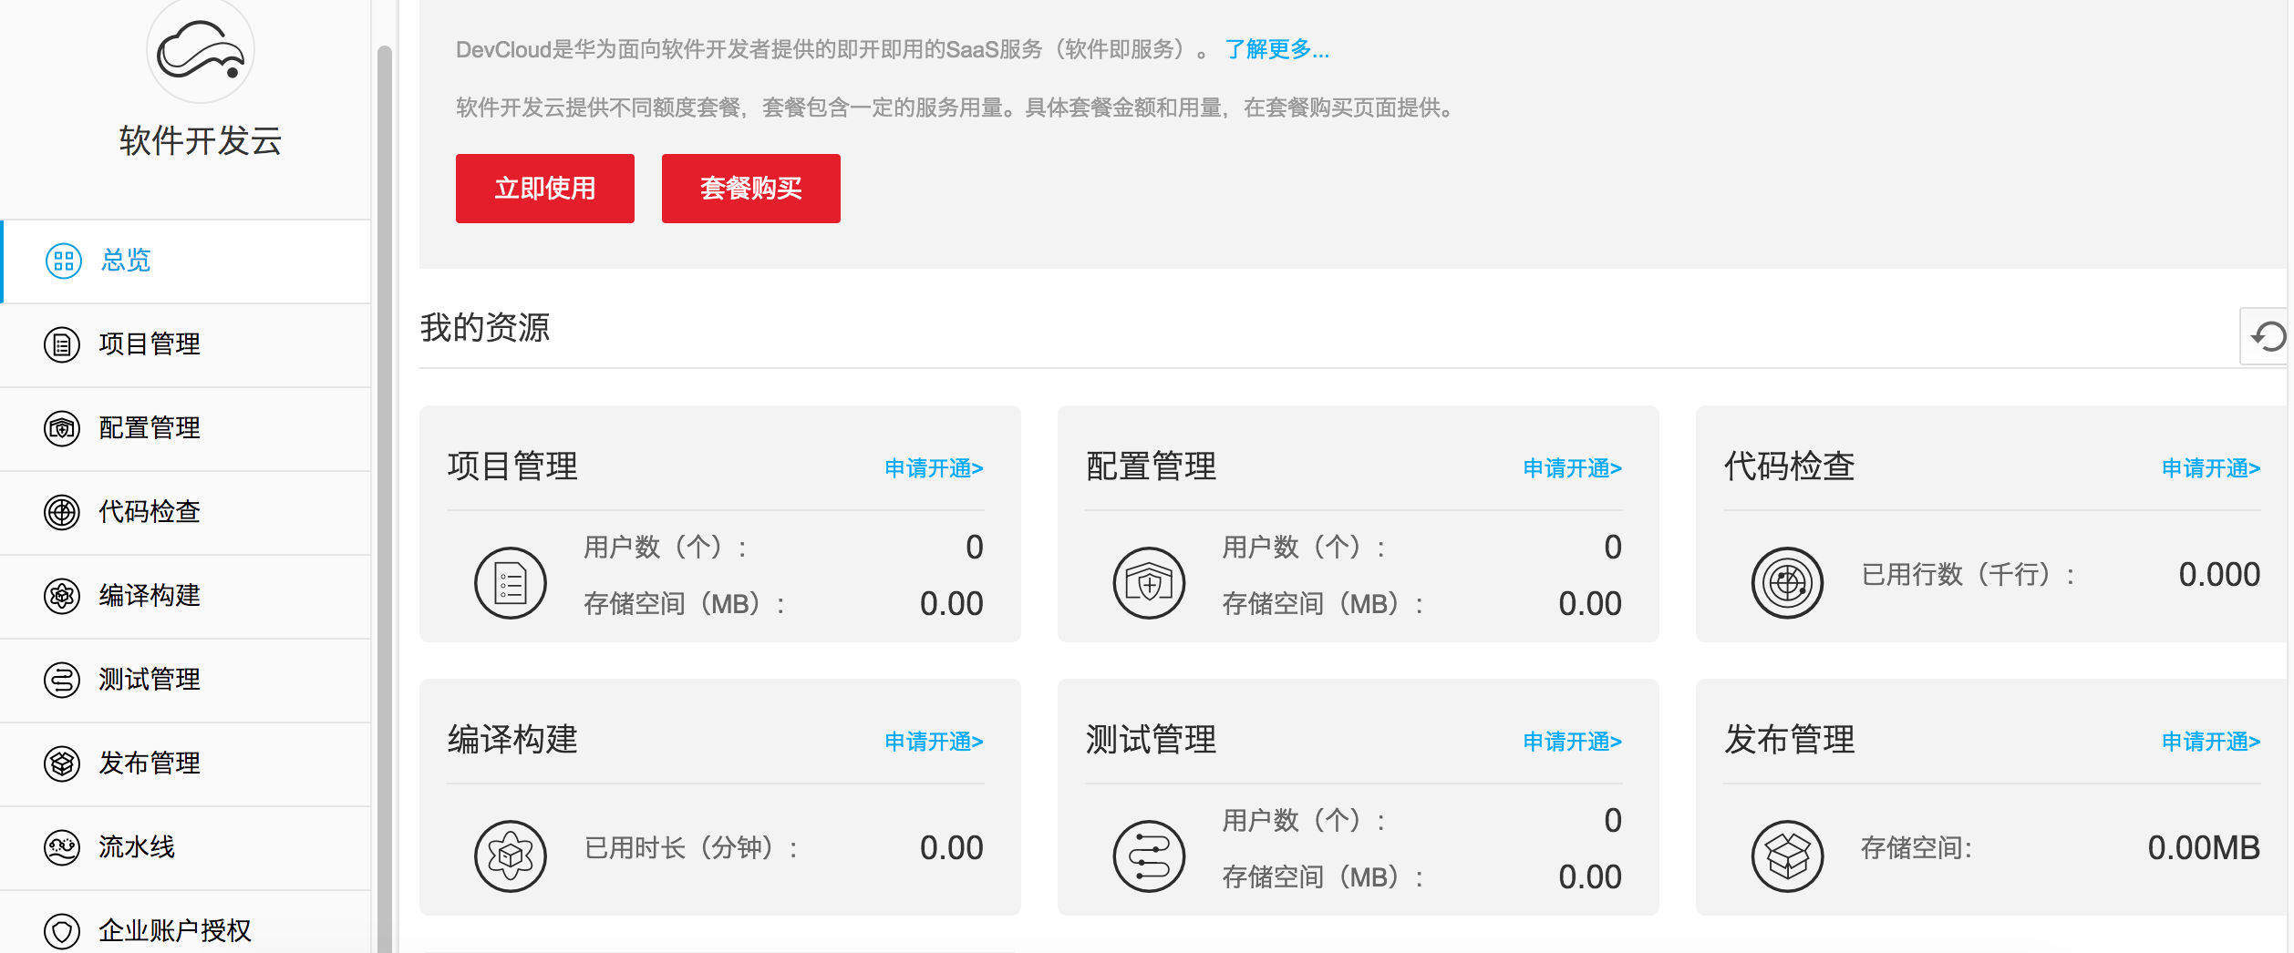Image resolution: width=2294 pixels, height=953 pixels.
Task: Select 编译构建 in the sidebar
Action: click(186, 596)
